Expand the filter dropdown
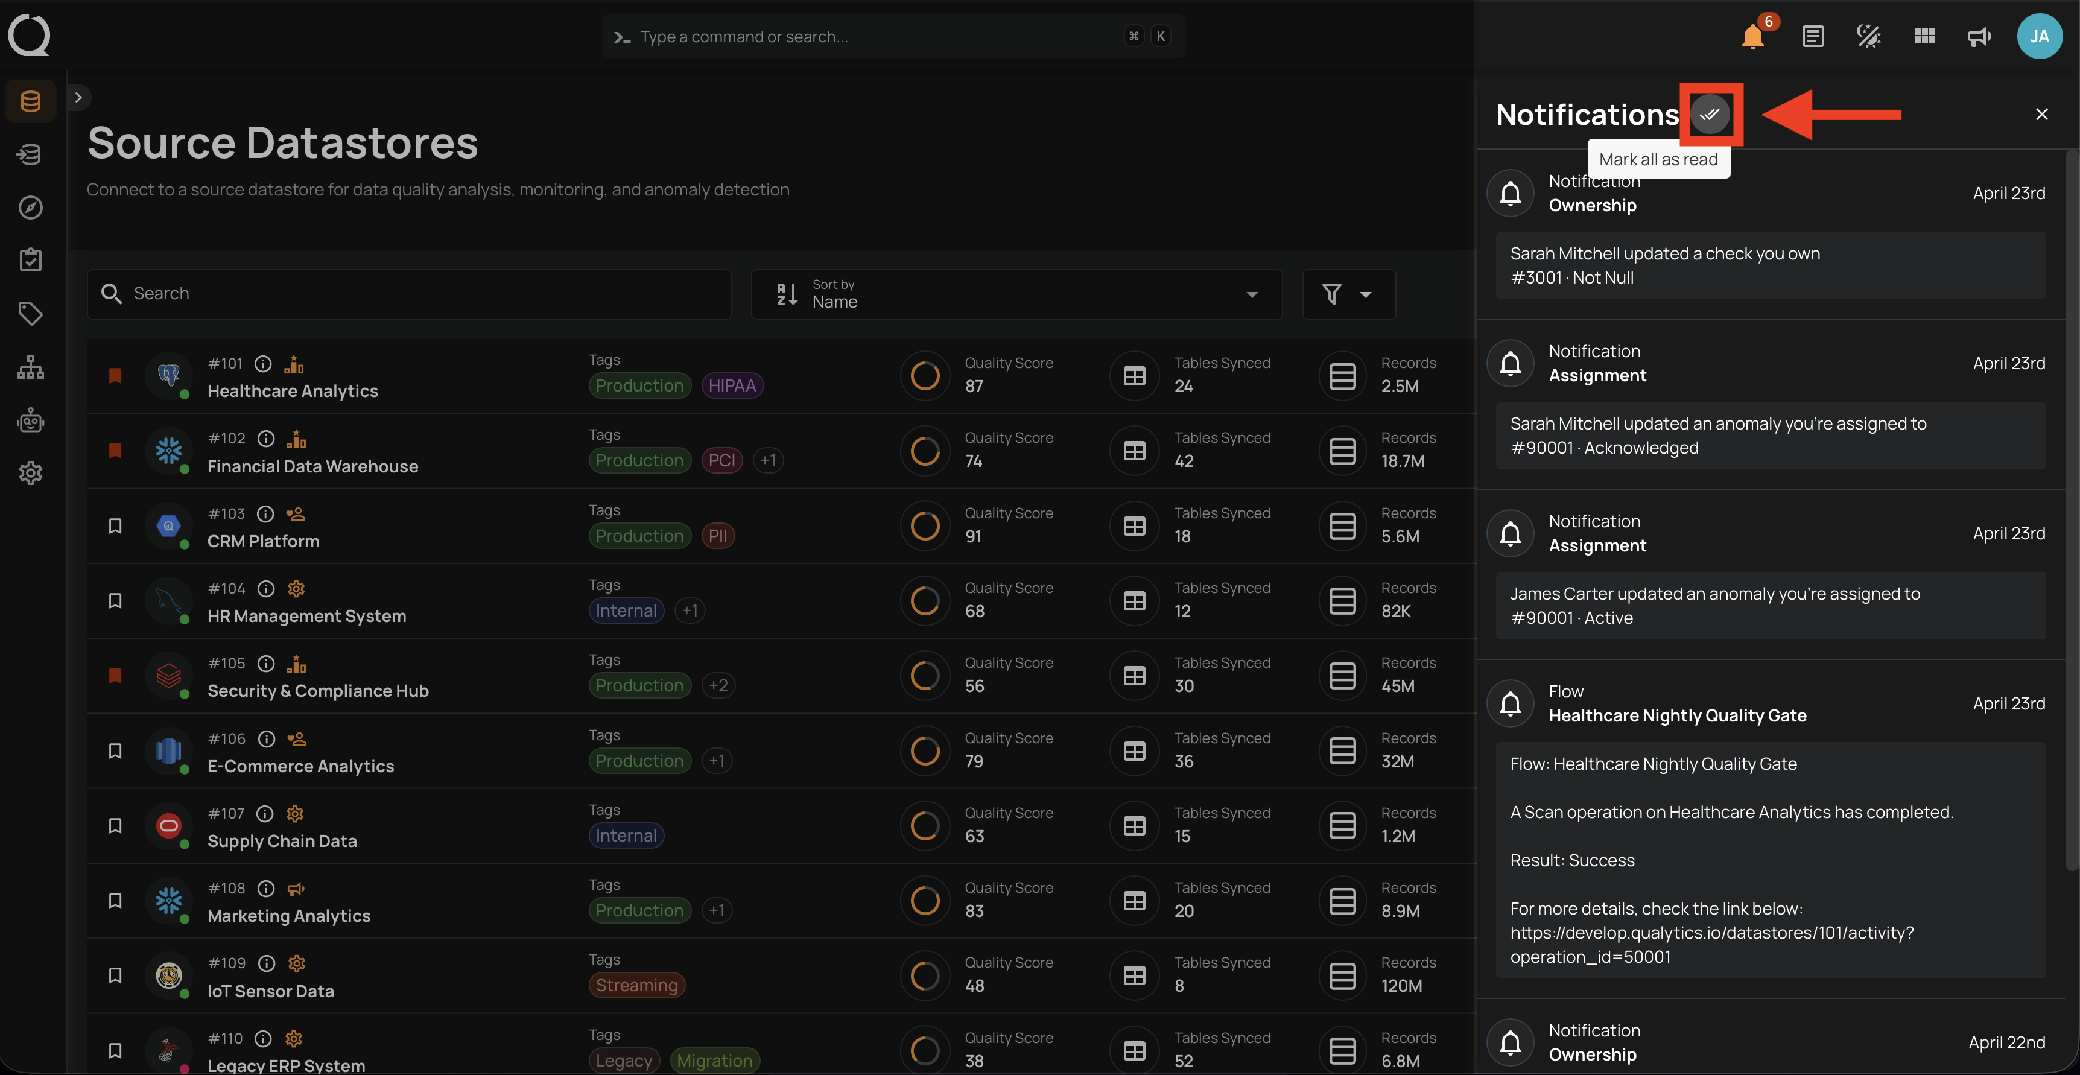 point(1348,294)
